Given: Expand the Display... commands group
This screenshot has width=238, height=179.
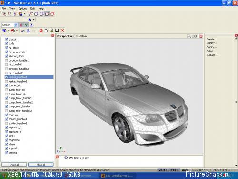Looking at the screenshot, I should pos(212,43).
